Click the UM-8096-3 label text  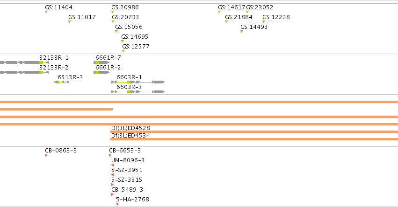pos(128,160)
